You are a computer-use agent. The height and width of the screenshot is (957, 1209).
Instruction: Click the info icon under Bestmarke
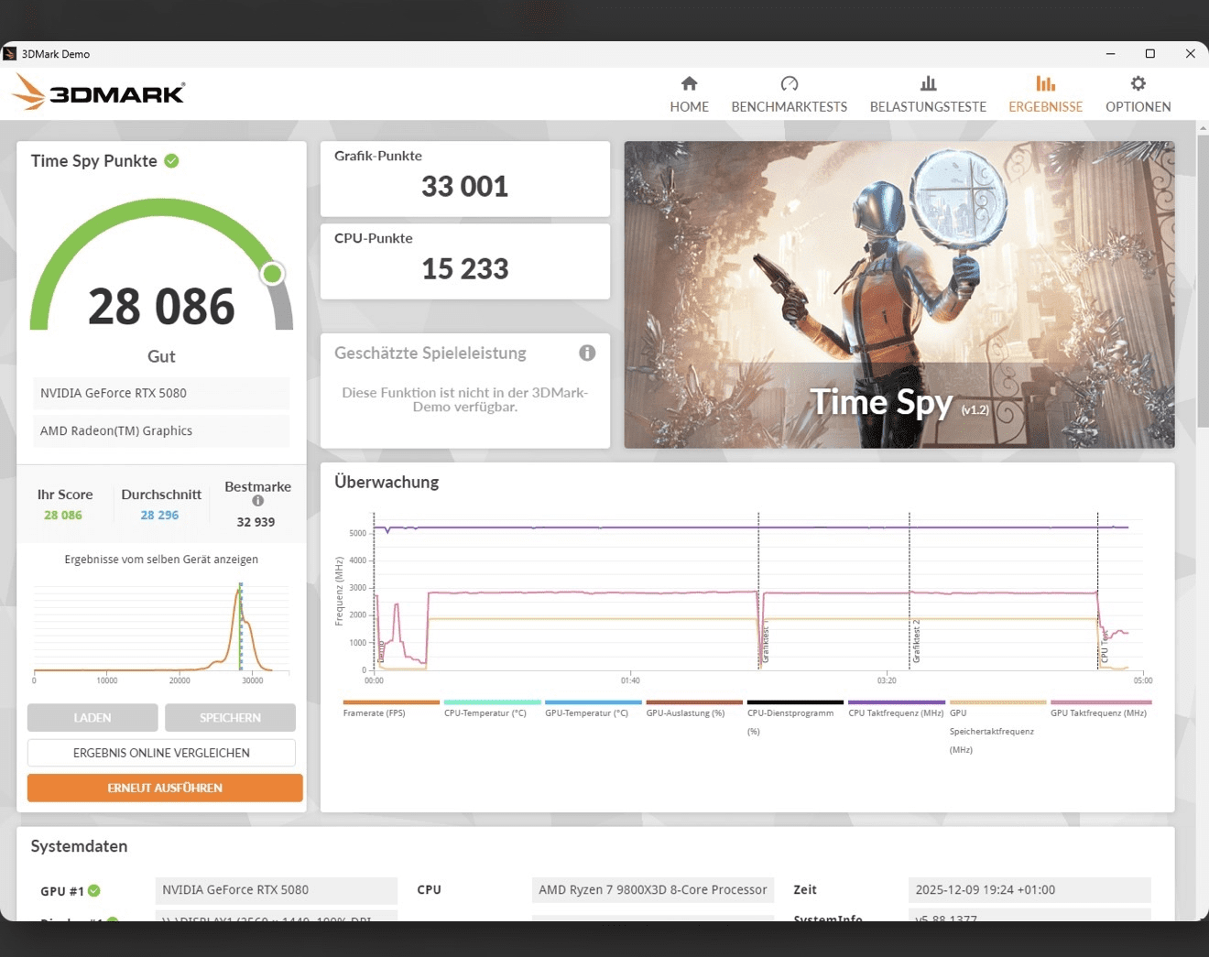pyautogui.click(x=258, y=501)
